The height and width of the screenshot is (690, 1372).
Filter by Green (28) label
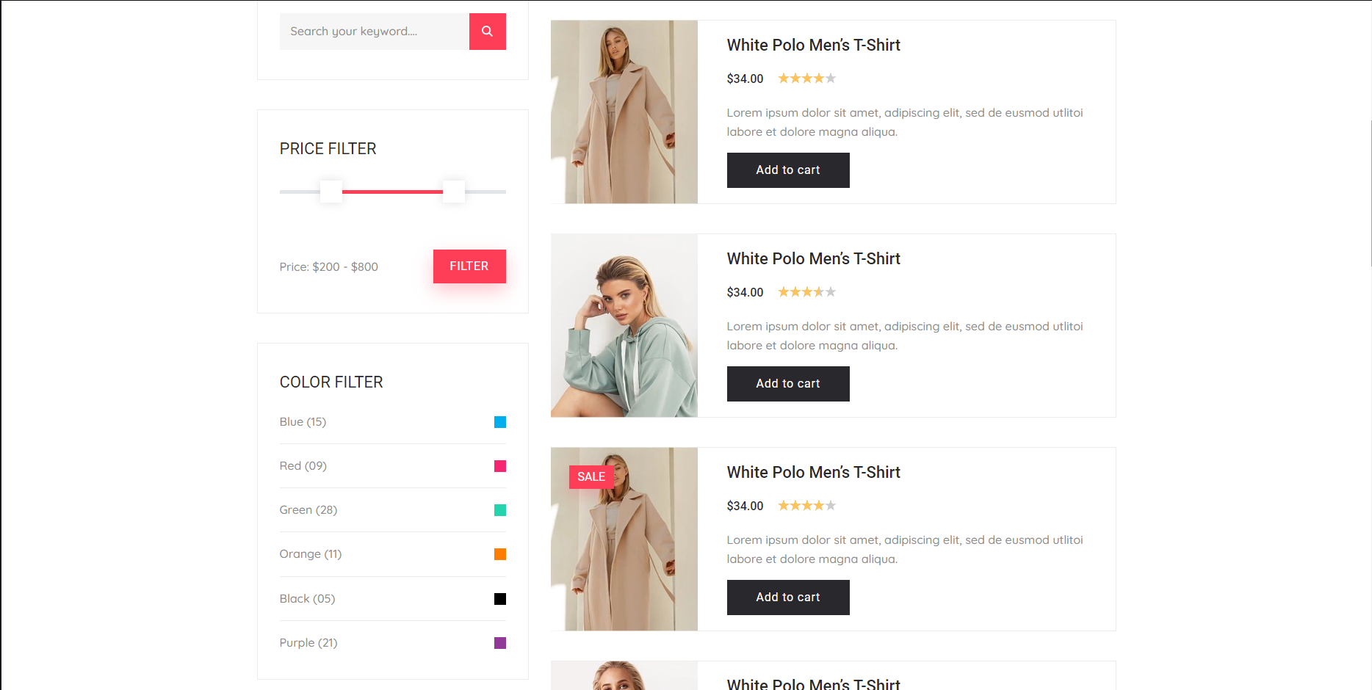[308, 510]
